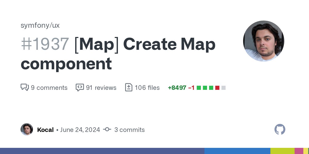Click the pull request number #1937
The height and width of the screenshot is (154, 309).
coord(45,44)
